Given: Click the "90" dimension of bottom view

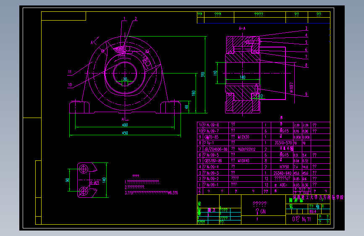Looking at the screenshot, I should pos(67,180).
